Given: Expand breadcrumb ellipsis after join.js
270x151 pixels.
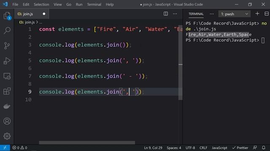Looking at the screenshot, I should coord(40,22).
